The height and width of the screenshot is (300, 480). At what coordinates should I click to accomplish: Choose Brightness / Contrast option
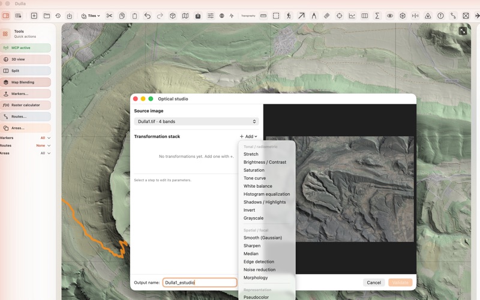(x=265, y=162)
